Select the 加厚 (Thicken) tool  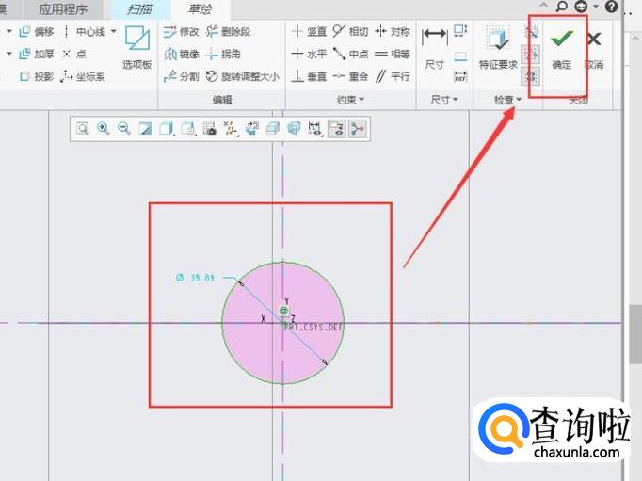coord(37,54)
